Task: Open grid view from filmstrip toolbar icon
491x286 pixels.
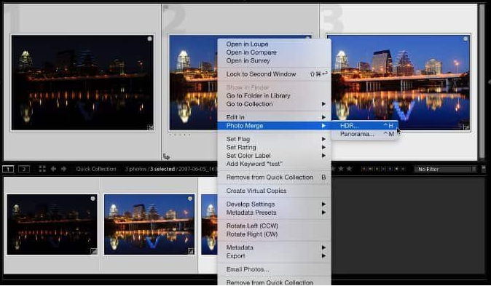Action: pos(42,169)
